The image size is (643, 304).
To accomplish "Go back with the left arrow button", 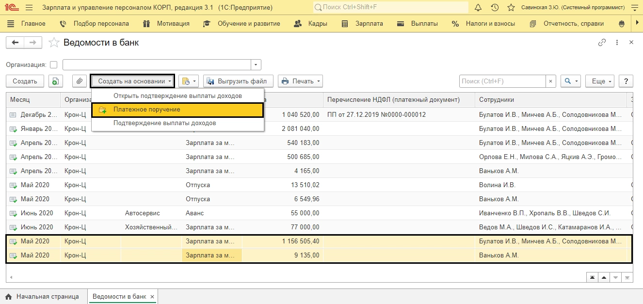I will tap(15, 43).
